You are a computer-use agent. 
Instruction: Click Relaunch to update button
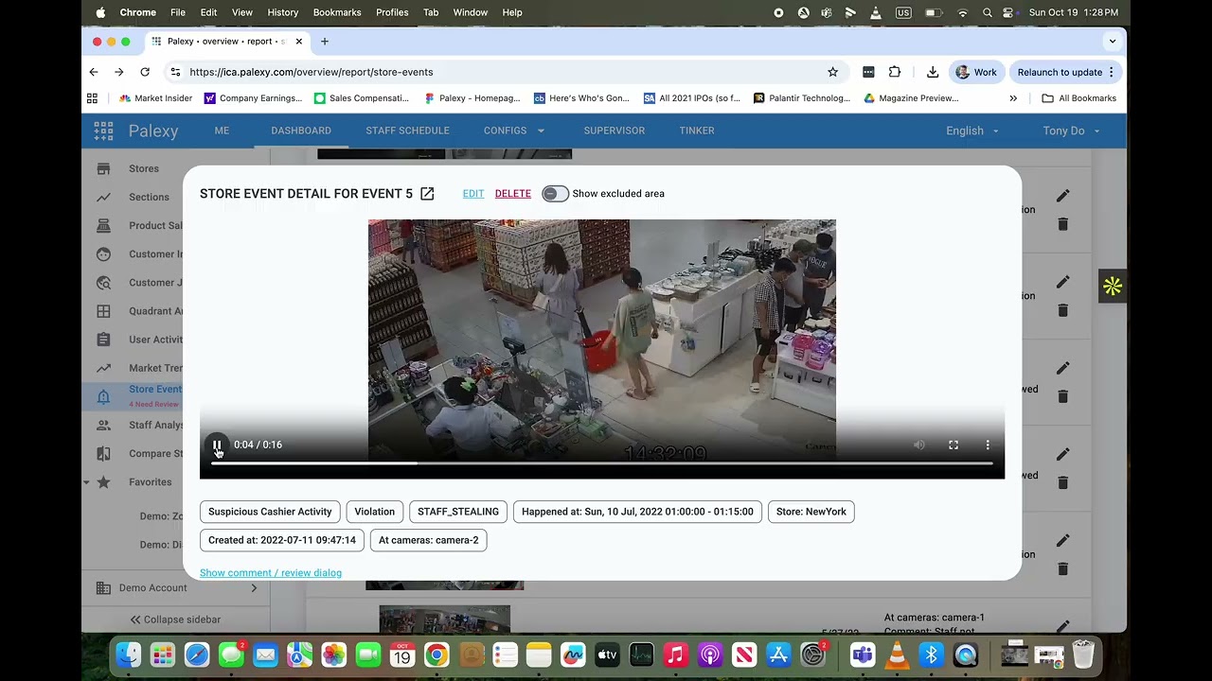(x=1065, y=72)
